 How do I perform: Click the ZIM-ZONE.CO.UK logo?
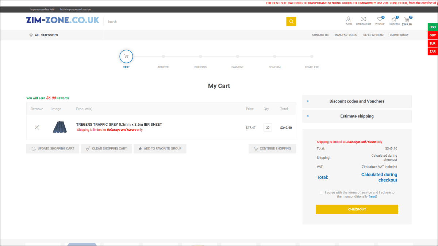coord(63,20)
